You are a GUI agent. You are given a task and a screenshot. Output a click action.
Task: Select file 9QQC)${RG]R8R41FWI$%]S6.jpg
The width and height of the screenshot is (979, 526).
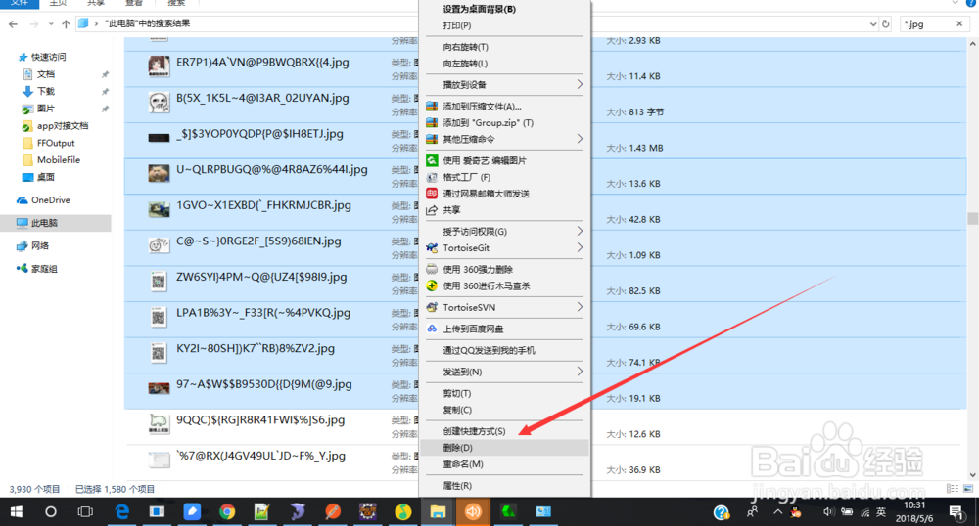pos(260,420)
